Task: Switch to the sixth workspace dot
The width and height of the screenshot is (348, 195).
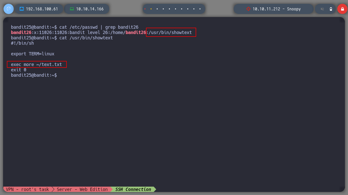Action: 176,9
